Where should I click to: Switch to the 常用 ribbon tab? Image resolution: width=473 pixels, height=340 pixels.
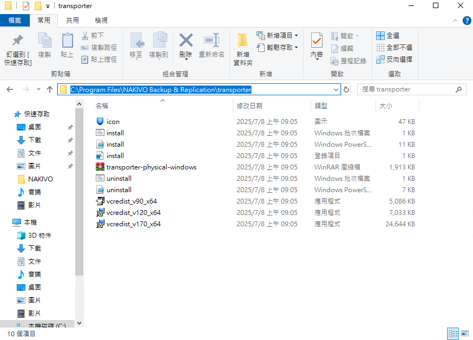click(x=44, y=21)
